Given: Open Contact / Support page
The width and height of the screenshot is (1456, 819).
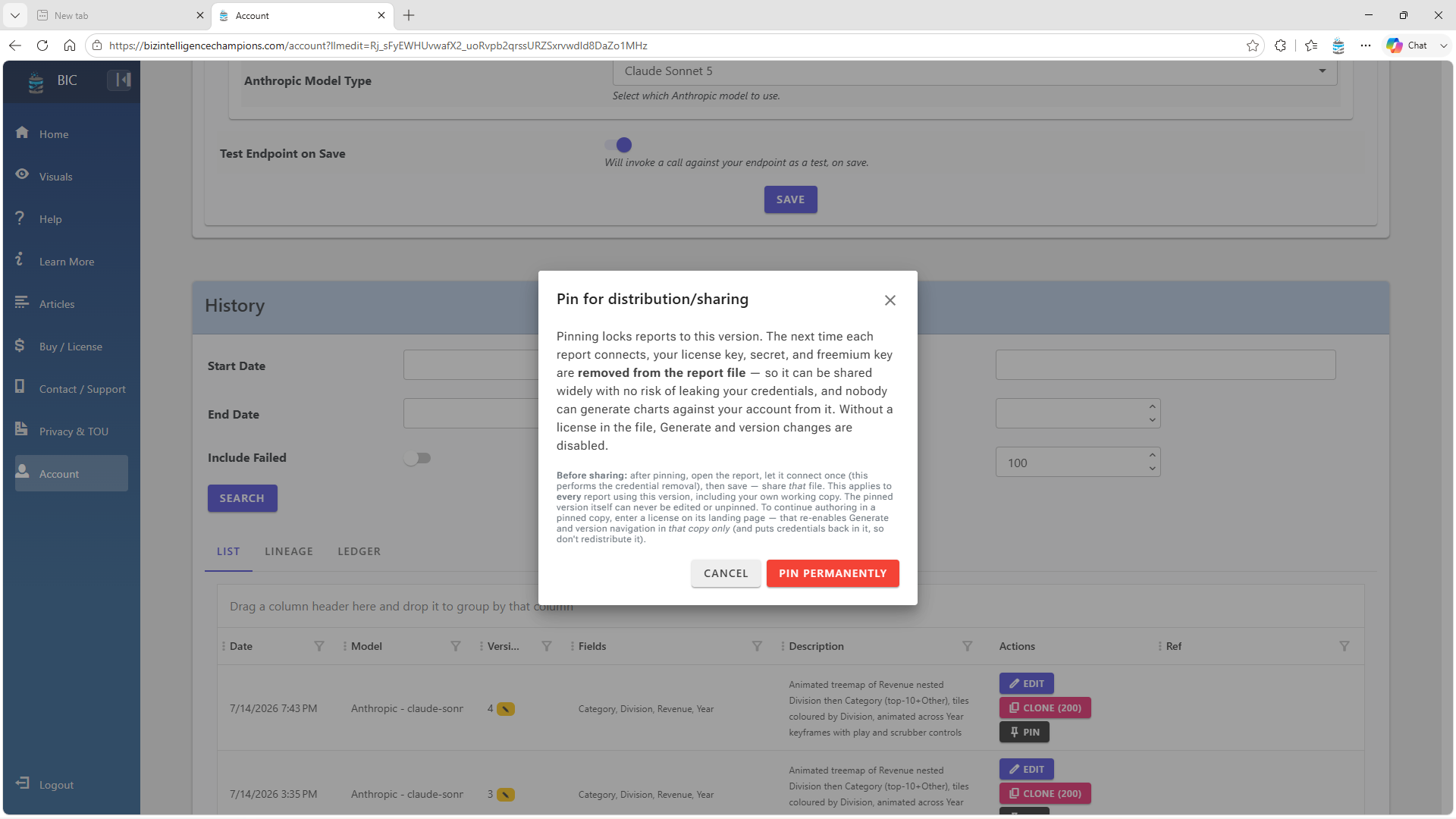Looking at the screenshot, I should 83,389.
